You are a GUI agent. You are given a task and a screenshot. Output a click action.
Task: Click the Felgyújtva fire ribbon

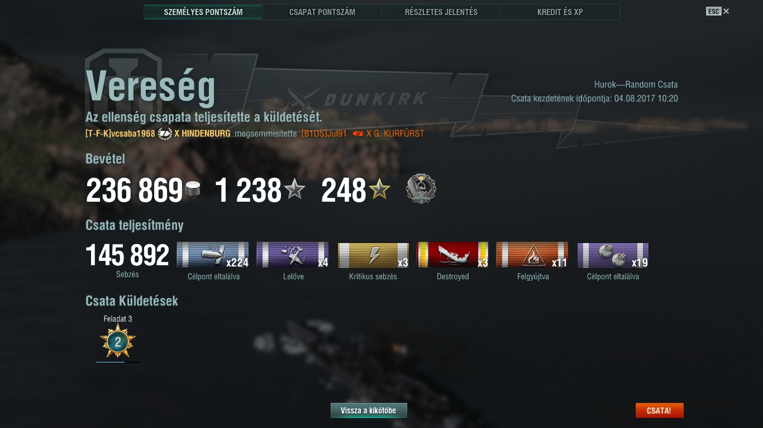532,255
